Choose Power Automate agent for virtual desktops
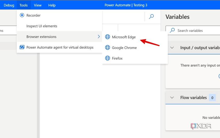Image resolution: width=220 pixels, height=138 pixels. click(59, 47)
